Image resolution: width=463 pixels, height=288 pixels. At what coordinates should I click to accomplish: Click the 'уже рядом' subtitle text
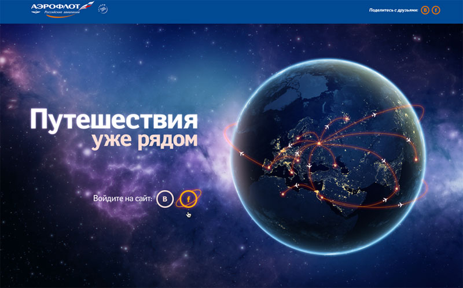click(x=144, y=141)
